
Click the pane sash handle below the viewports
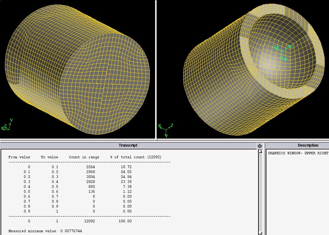point(156,140)
